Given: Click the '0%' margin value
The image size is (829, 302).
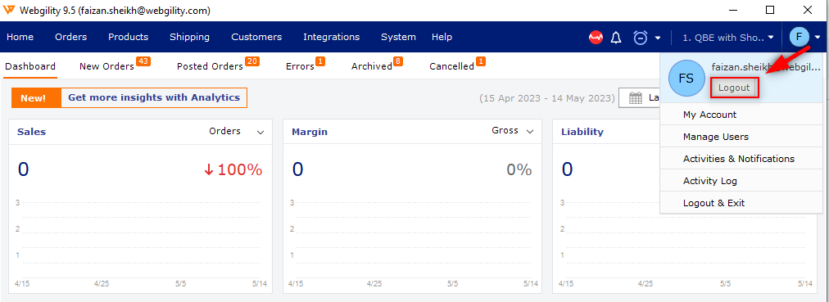Looking at the screenshot, I should tap(519, 169).
